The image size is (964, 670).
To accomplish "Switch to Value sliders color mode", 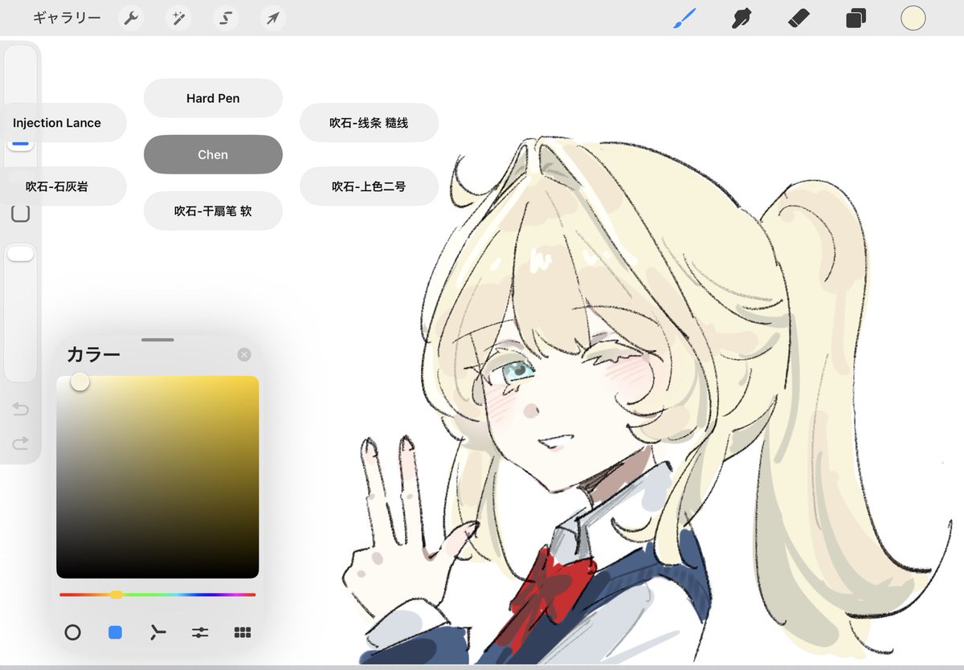I will point(200,632).
